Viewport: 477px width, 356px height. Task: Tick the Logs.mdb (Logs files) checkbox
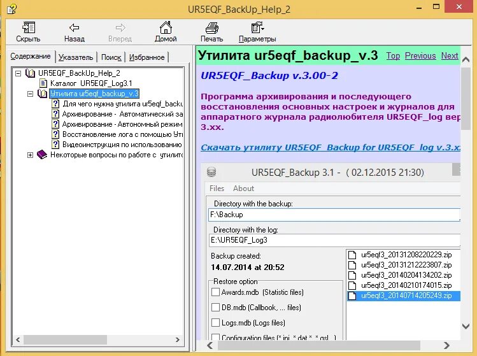coord(215,322)
